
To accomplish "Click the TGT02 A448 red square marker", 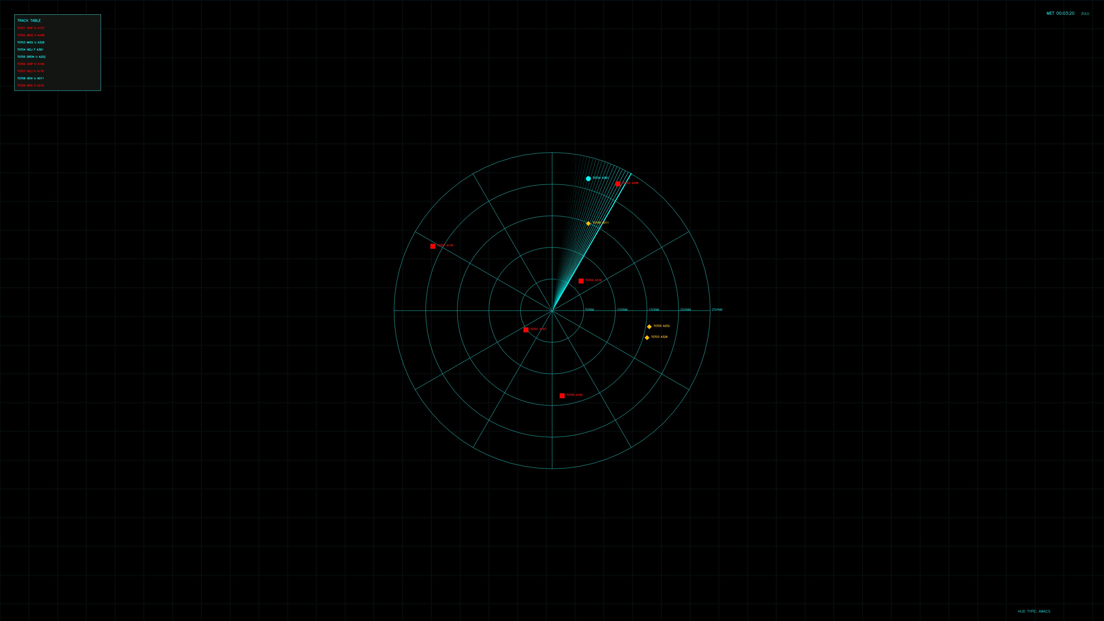I will [618, 183].
